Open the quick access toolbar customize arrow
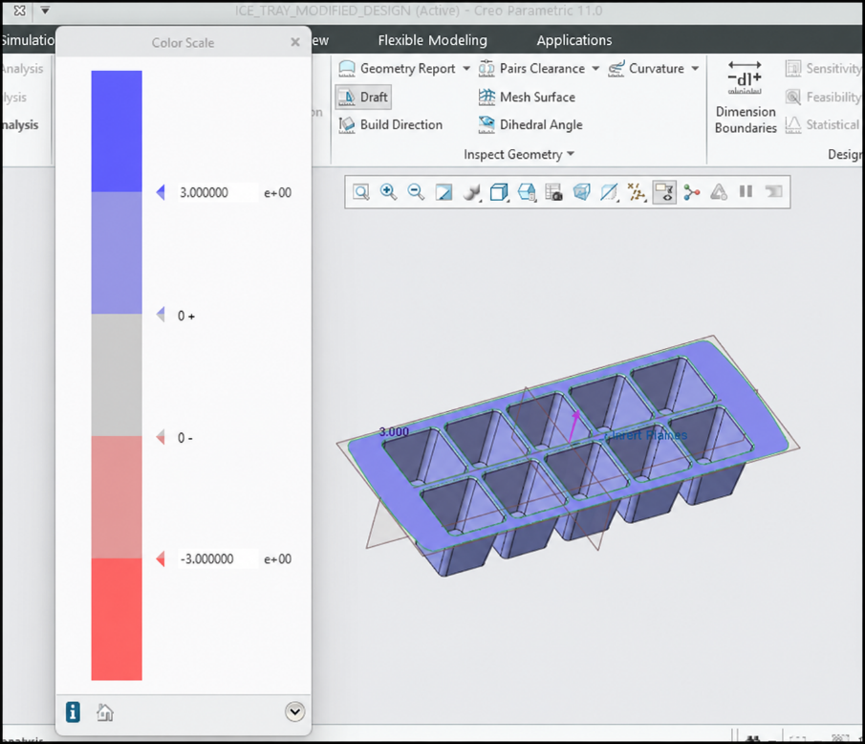Viewport: 865px width, 744px height. pos(45,10)
